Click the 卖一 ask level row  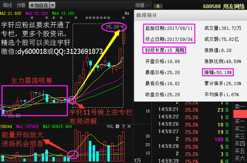240,107
